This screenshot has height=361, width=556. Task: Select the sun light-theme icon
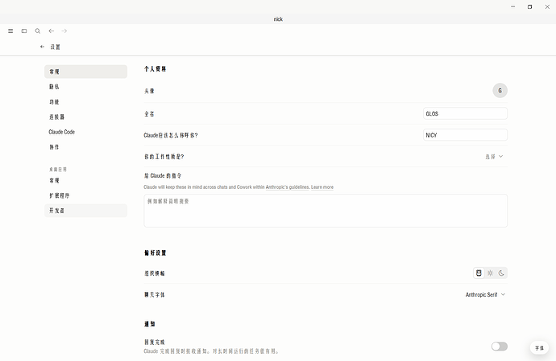coord(490,273)
